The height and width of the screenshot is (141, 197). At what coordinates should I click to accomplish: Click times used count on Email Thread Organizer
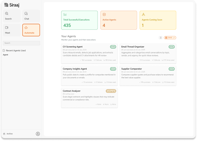point(168,60)
